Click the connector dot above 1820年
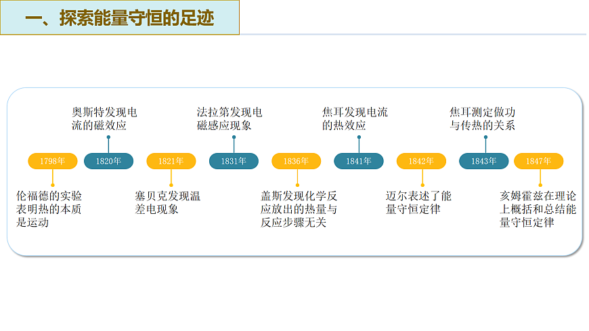589x331 pixels. point(108,137)
